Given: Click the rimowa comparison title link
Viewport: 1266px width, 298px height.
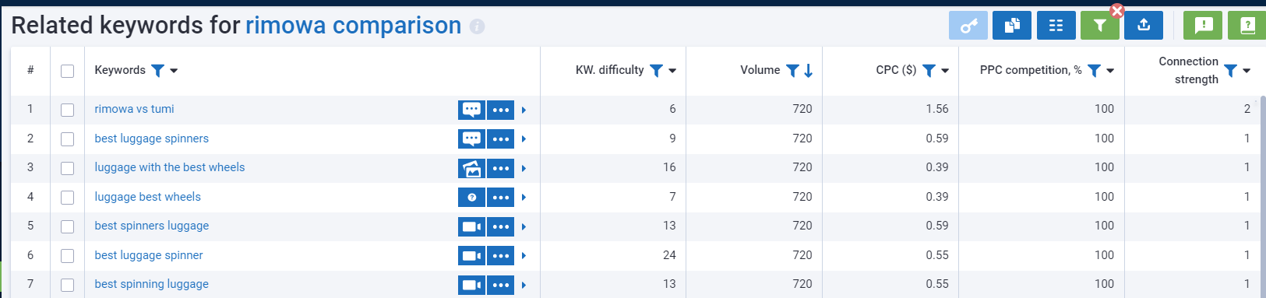Looking at the screenshot, I should tap(354, 25).
